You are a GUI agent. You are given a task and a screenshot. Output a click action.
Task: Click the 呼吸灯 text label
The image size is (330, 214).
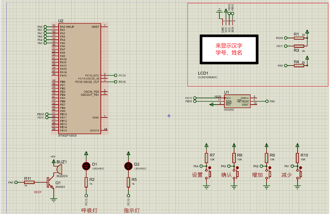tap(89, 210)
